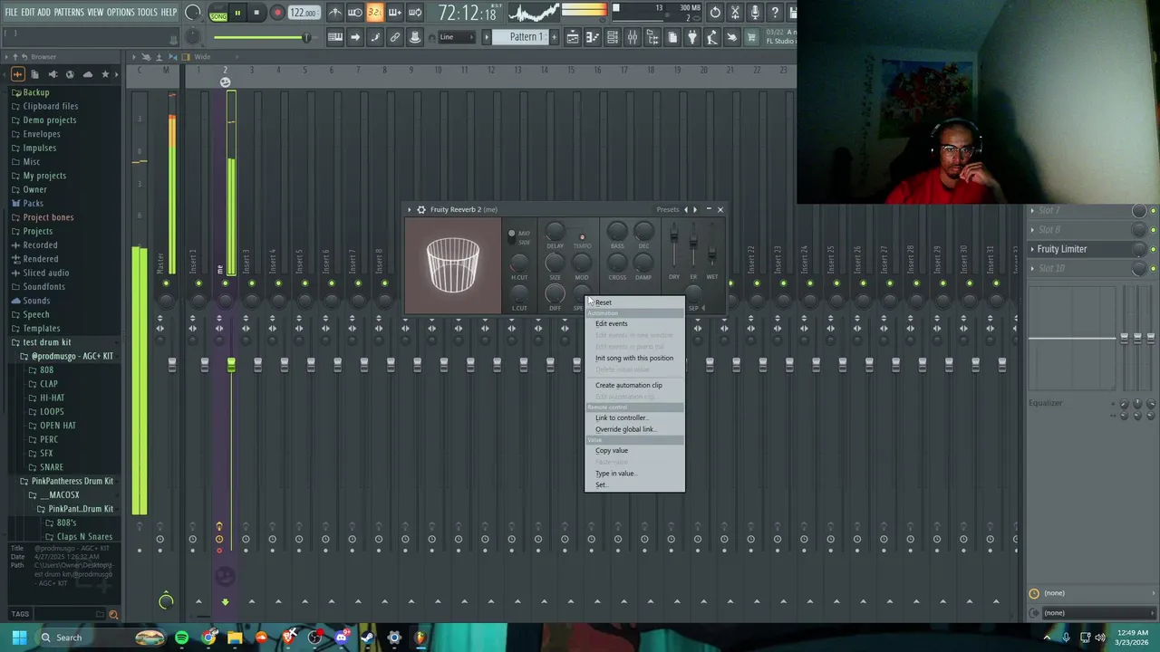Toggle countdown before recording 3.2.1 button
Viewport: 1160px width, 652px height.
click(x=374, y=13)
